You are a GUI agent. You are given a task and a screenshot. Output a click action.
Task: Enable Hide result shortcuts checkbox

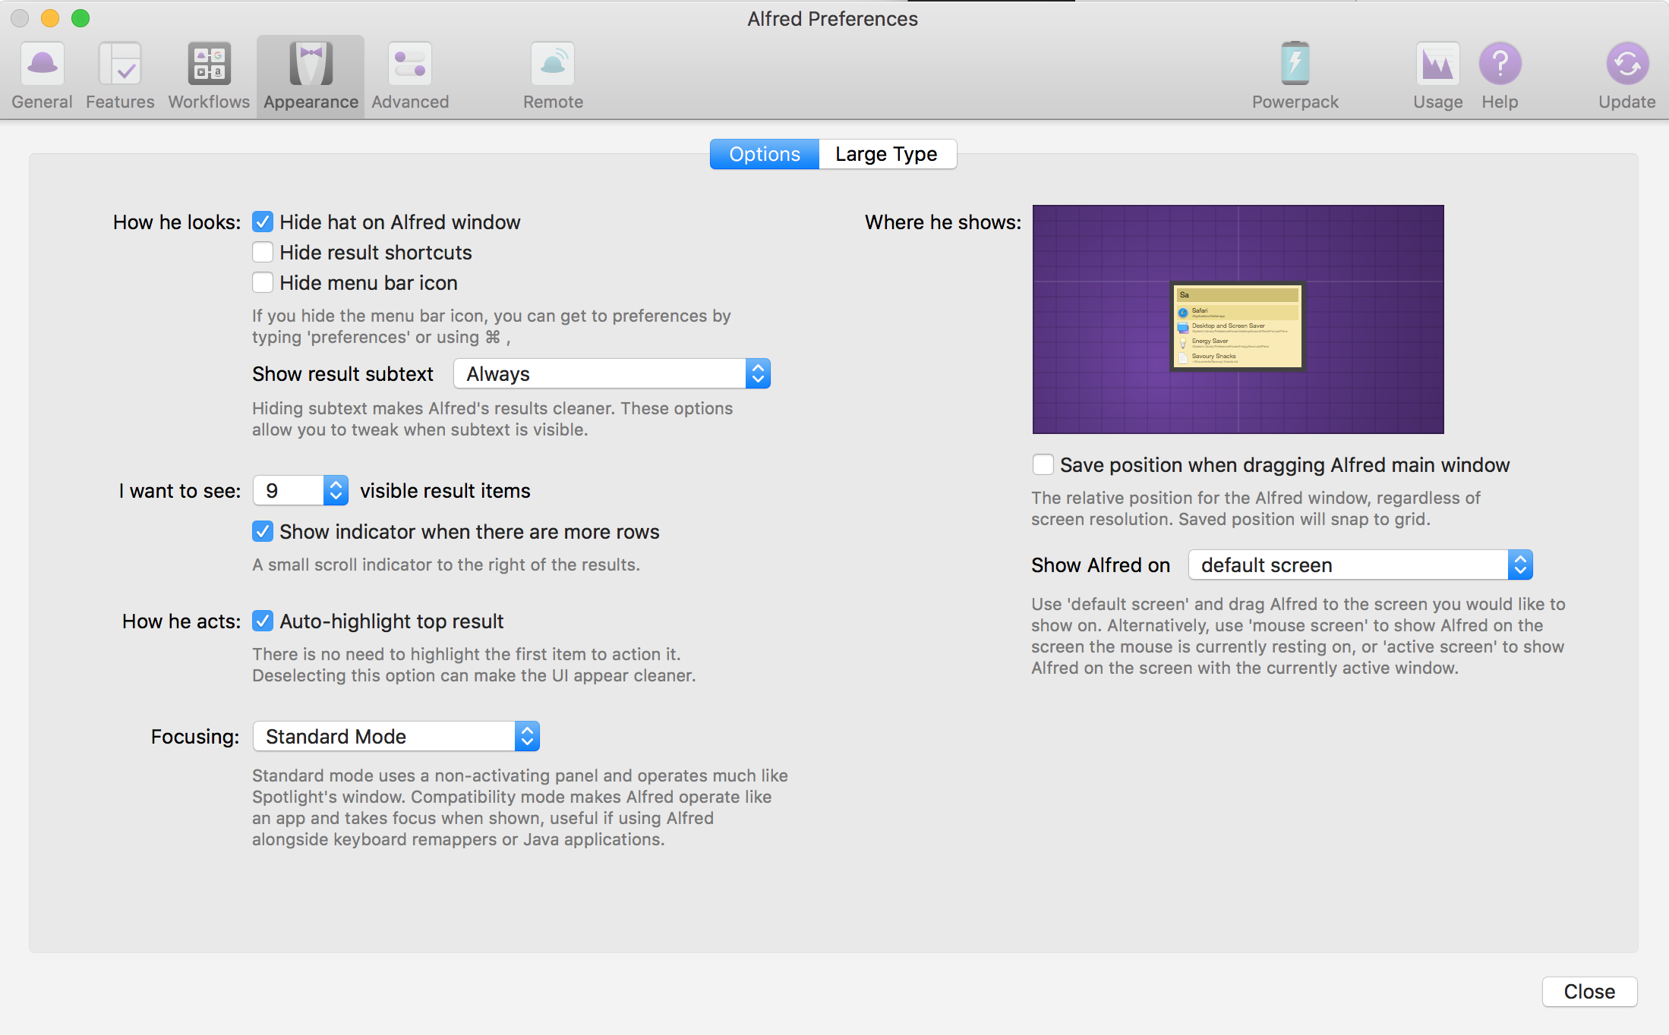(263, 252)
